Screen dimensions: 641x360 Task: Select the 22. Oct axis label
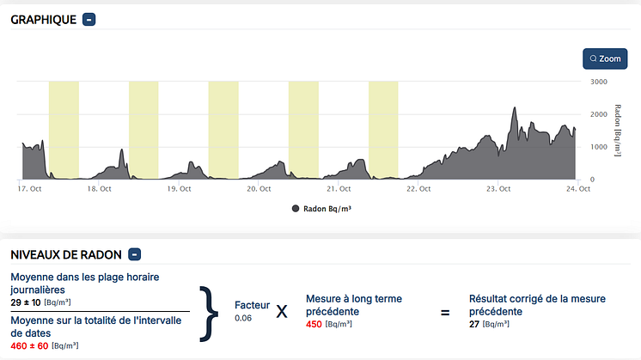(x=419, y=188)
